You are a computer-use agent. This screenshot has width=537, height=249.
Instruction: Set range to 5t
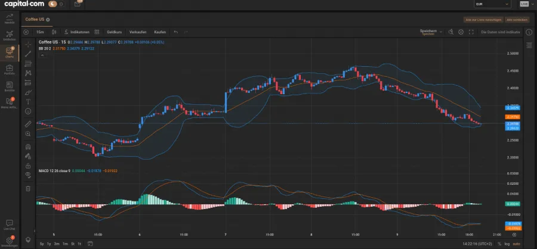point(73,244)
